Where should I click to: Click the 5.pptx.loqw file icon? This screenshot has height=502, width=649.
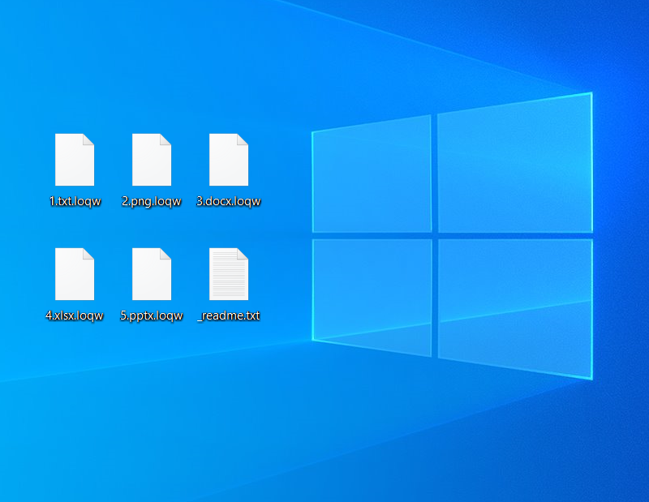(x=152, y=274)
